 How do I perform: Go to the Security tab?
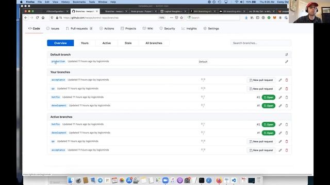(x=167, y=29)
